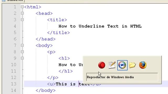Click the text 'How to Underline Text in HTML'
The image size is (168, 94).
tap(100, 26)
